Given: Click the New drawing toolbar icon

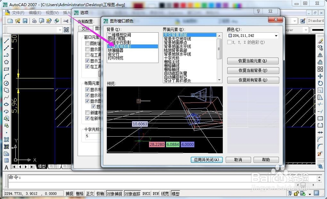Looking at the screenshot, I should click(x=10, y=21).
